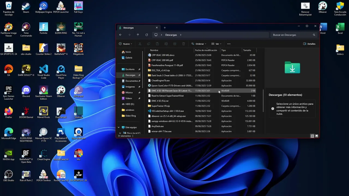The image size is (349, 196).
Task: Open HDD (D:) in the navigation pane
Action: click(x=130, y=104)
